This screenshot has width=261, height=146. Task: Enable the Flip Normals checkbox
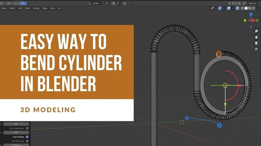(27, 141)
